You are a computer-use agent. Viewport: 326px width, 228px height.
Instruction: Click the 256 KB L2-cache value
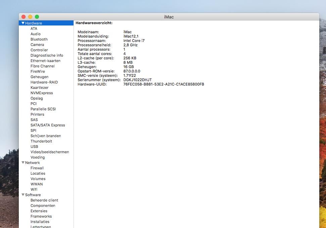[x=130, y=58]
